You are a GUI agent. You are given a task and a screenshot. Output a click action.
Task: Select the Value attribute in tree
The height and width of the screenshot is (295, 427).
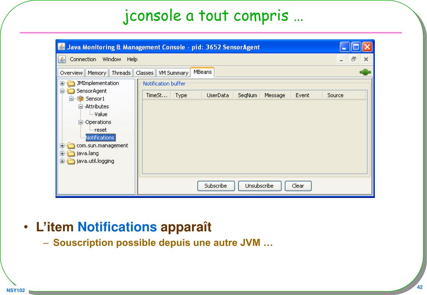tap(101, 115)
